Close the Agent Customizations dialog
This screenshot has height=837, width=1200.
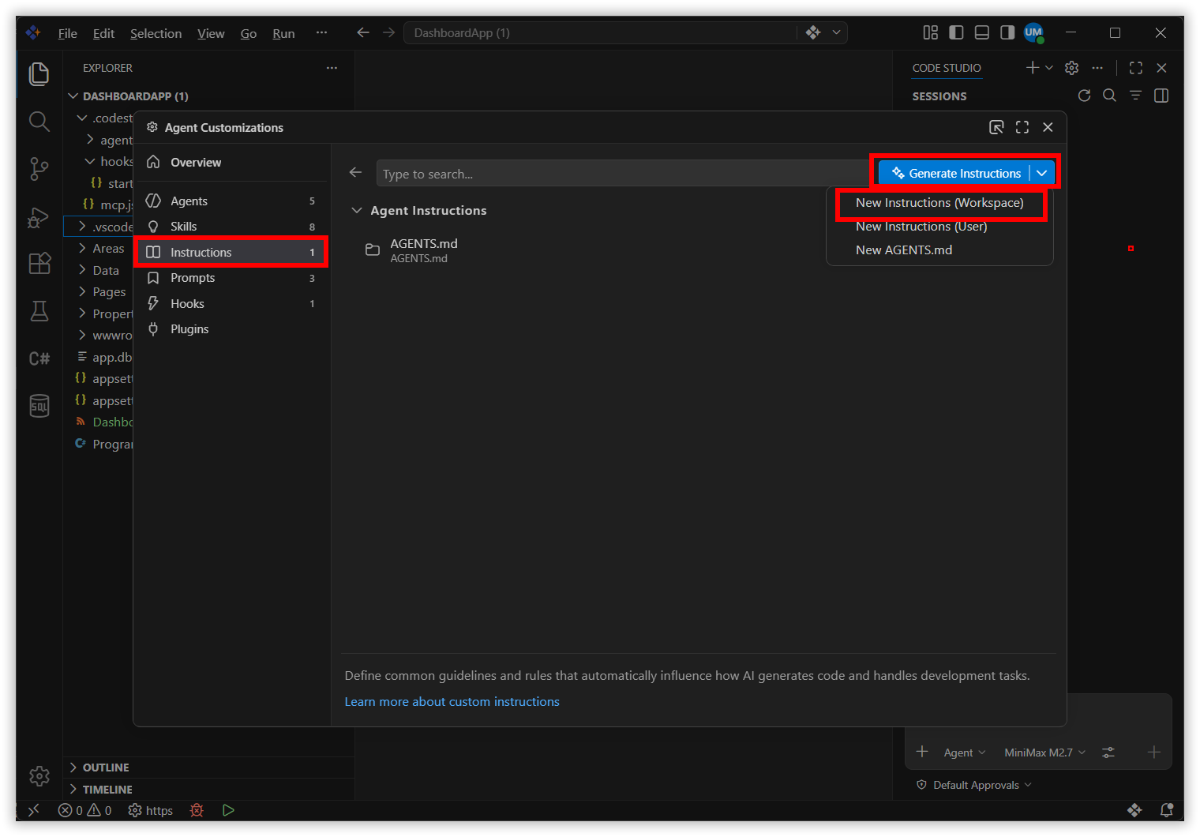(1048, 127)
